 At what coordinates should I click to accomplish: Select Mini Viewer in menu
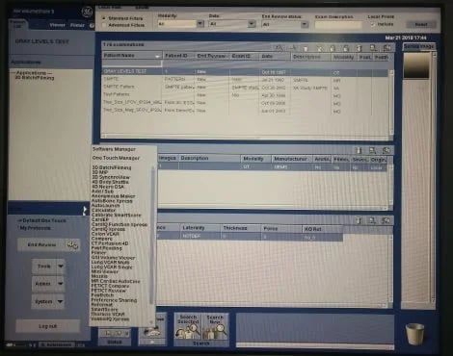click(x=105, y=271)
